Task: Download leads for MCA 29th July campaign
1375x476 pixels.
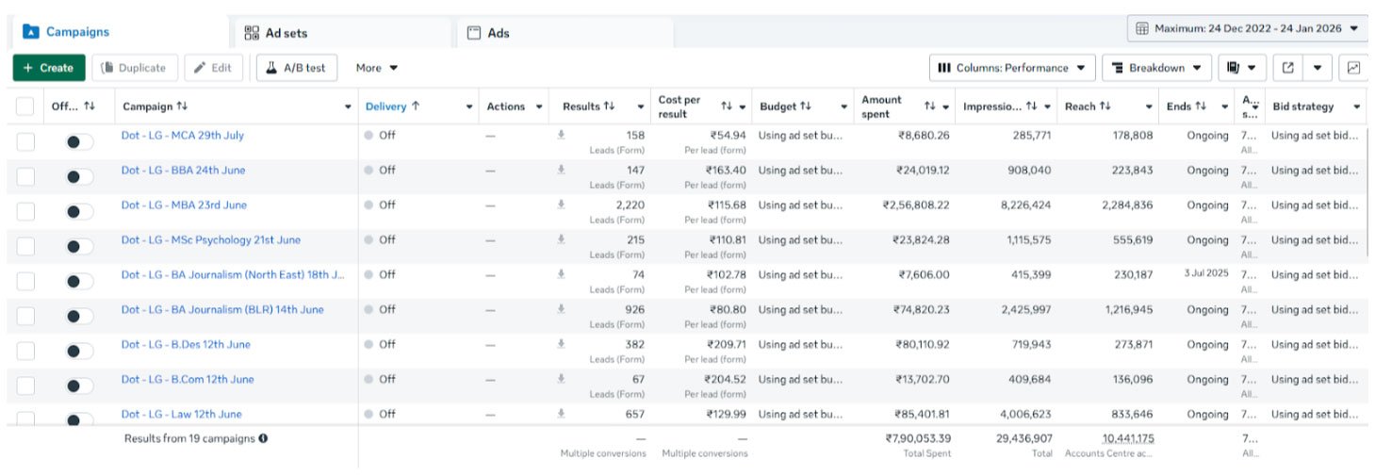Action: click(561, 135)
